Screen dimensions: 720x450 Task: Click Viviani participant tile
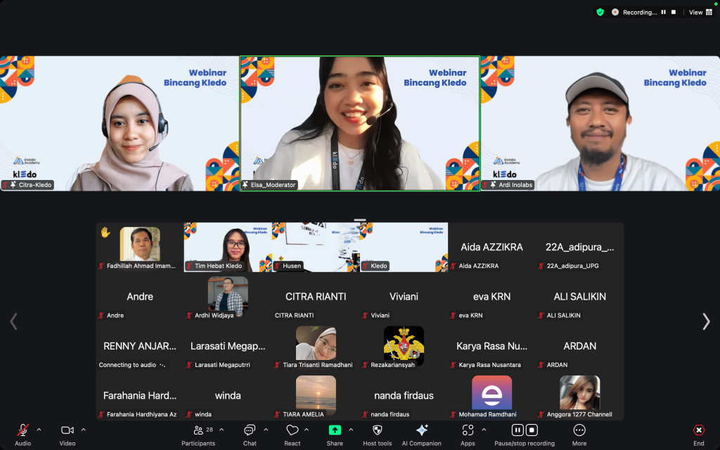pyautogui.click(x=404, y=297)
